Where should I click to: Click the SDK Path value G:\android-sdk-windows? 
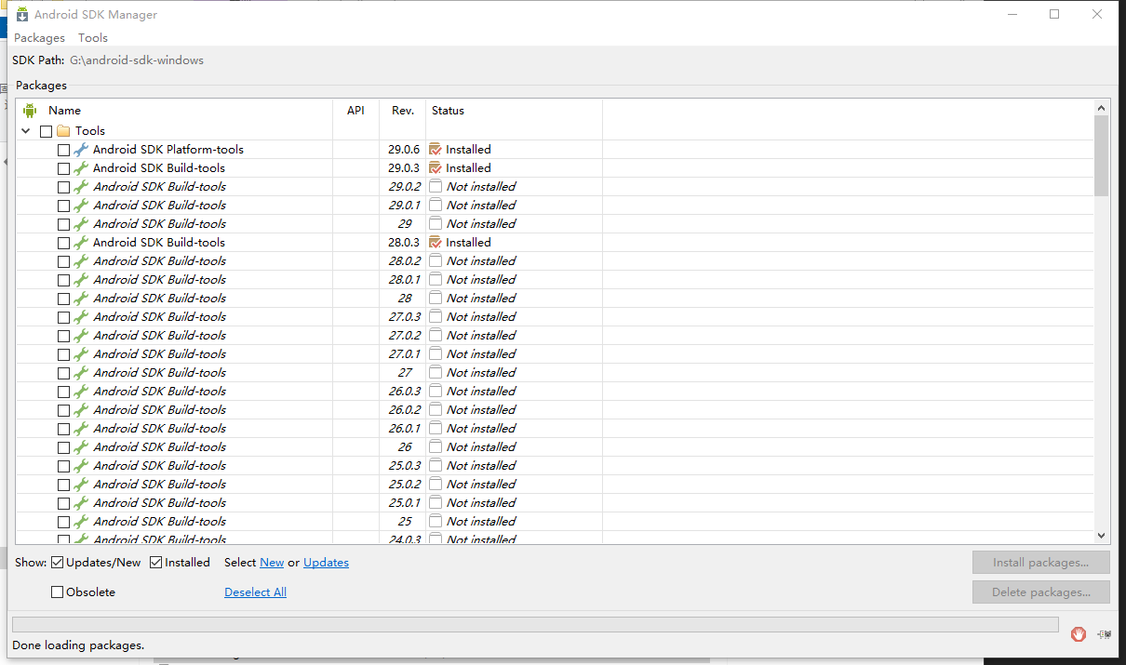pos(137,60)
